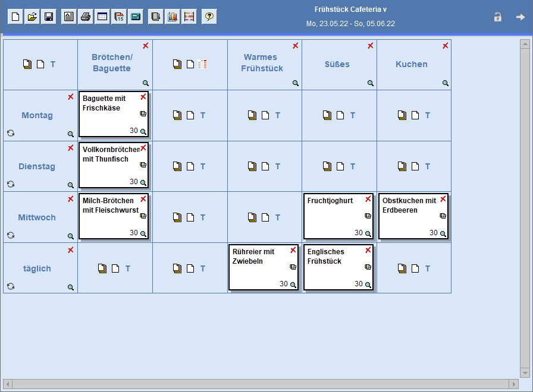Click the padlock icon in the header

(x=498, y=17)
